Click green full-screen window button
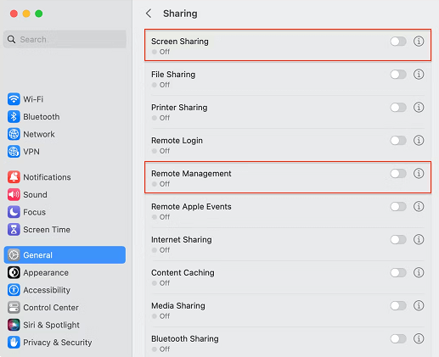Image resolution: width=439 pixels, height=357 pixels. coord(39,14)
